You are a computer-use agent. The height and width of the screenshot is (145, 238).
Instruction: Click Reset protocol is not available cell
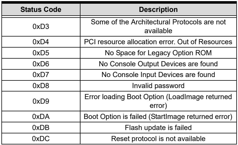[158, 139]
